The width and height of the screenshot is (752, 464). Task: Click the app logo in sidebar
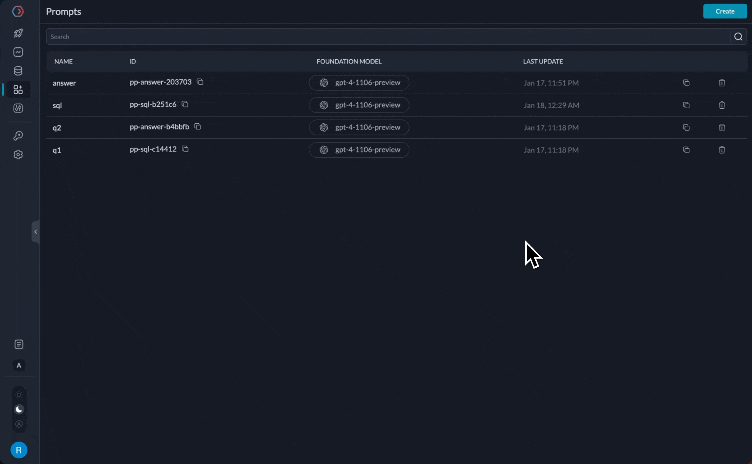[x=18, y=12]
